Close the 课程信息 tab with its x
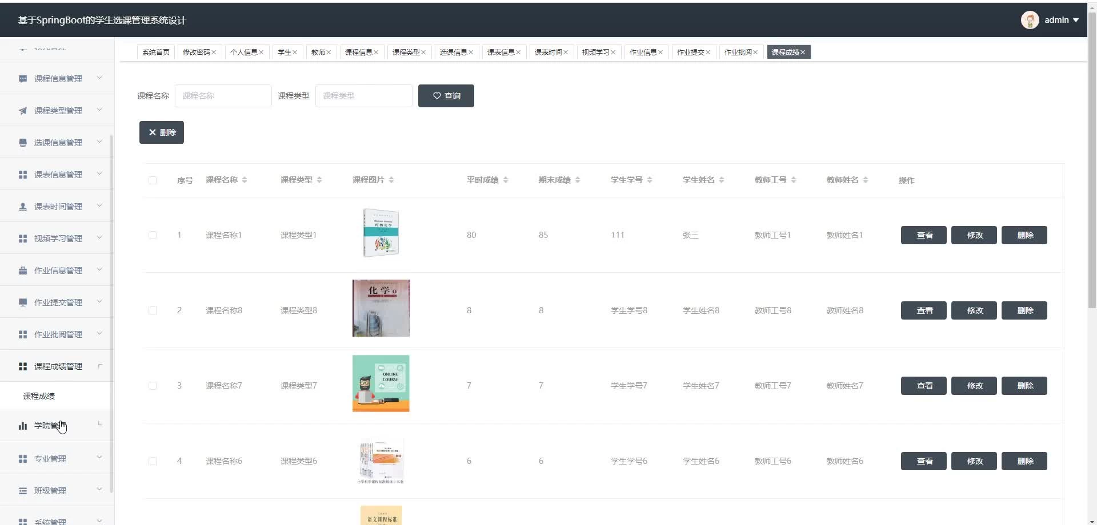Screen dimensions: 1097x525 point(376,52)
